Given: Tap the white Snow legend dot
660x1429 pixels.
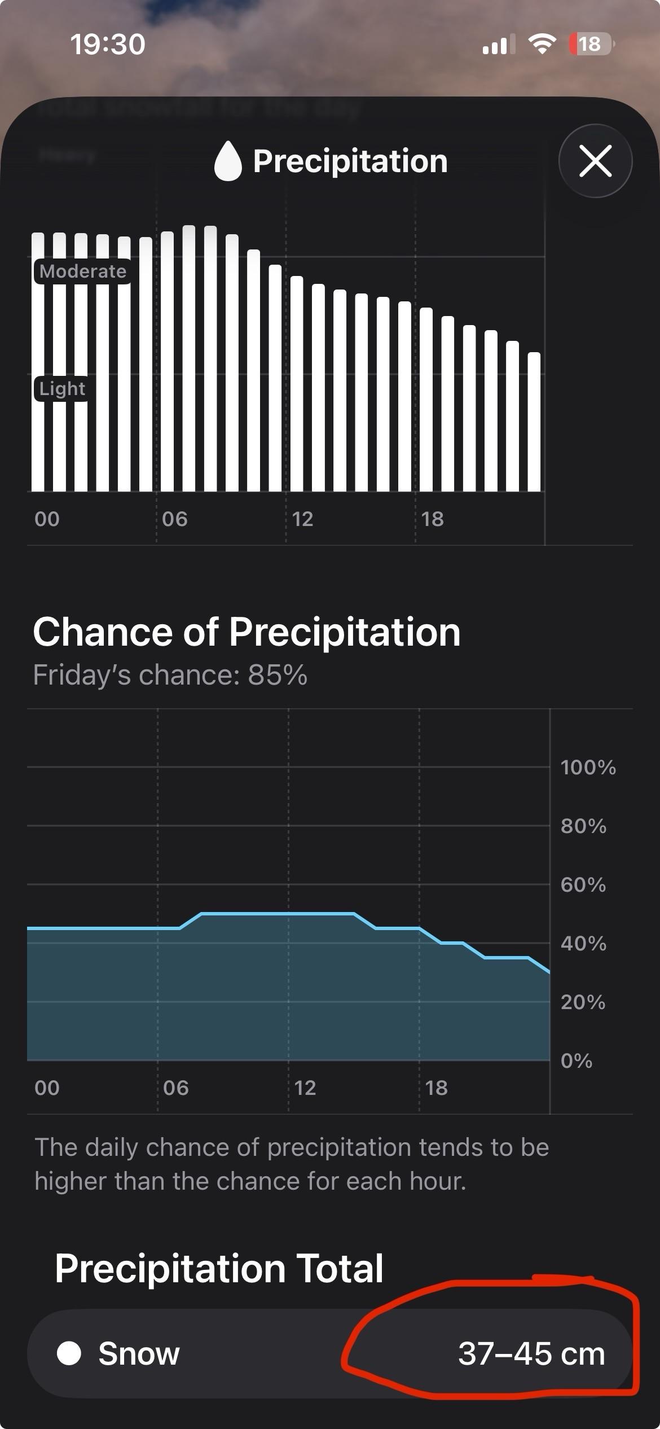Looking at the screenshot, I should click(x=69, y=1353).
